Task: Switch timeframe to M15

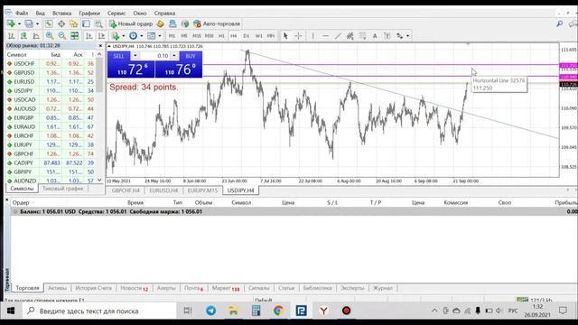Action: tap(197, 36)
